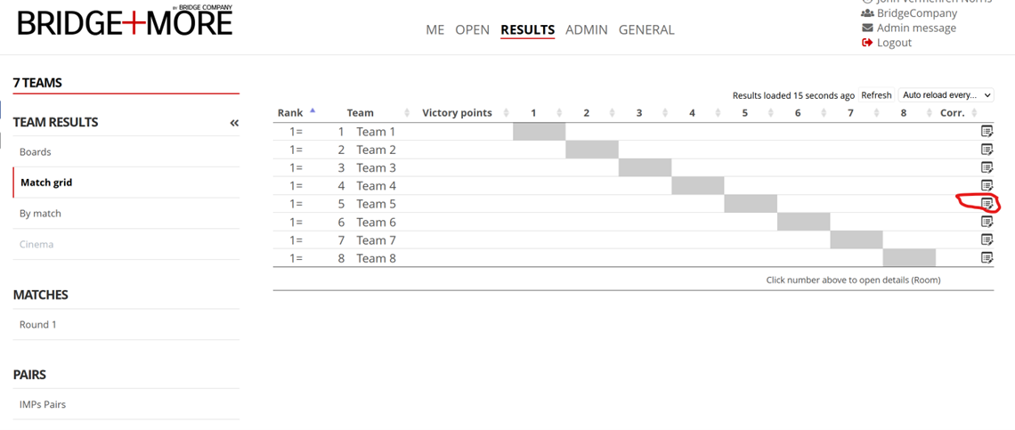
Task: Switch to the ADMIN tab
Action: click(586, 29)
